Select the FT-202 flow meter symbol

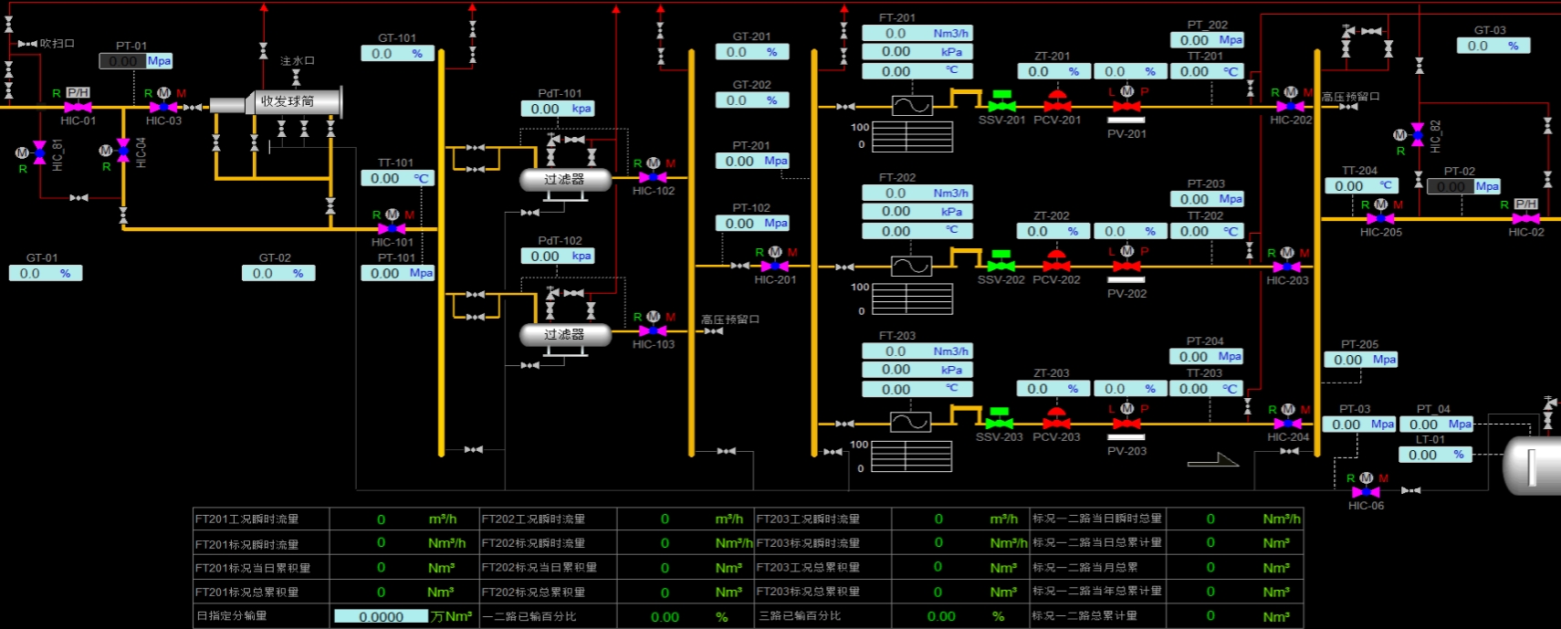(911, 266)
